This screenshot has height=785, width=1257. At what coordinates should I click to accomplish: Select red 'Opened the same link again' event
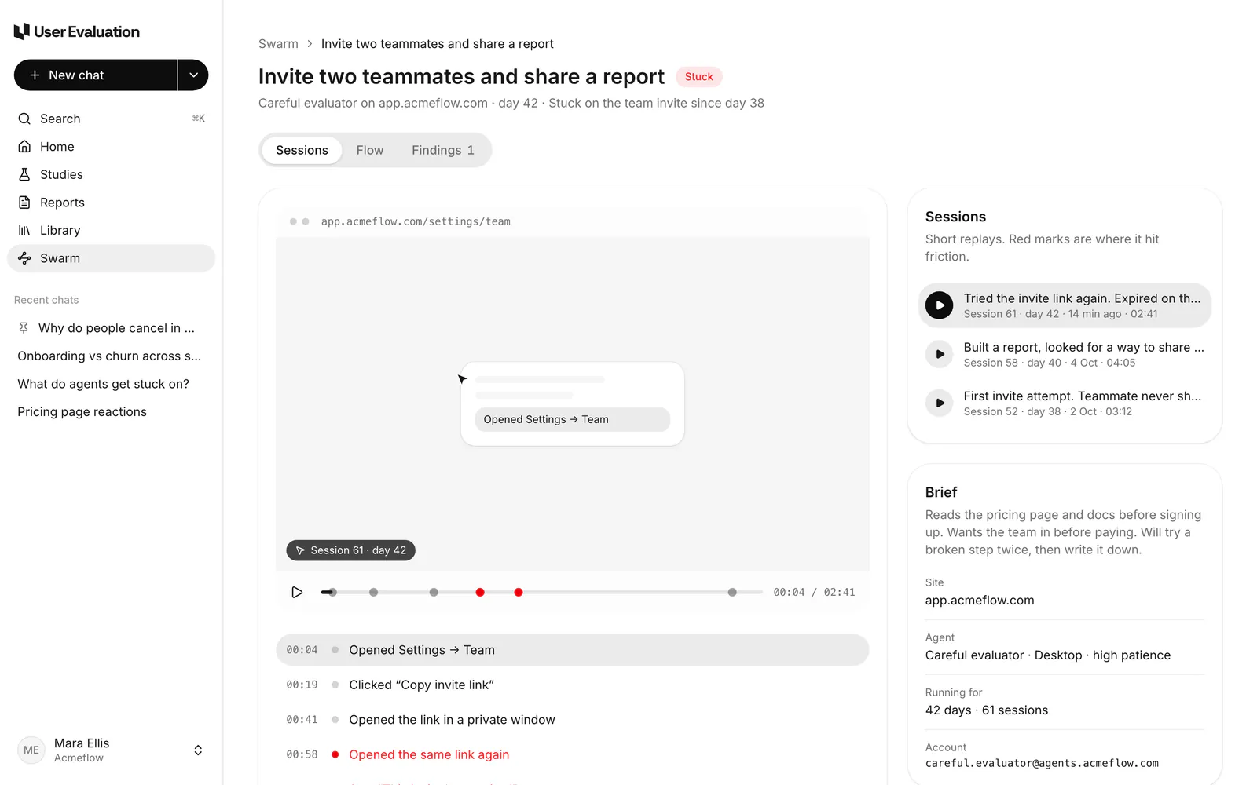[572, 754]
